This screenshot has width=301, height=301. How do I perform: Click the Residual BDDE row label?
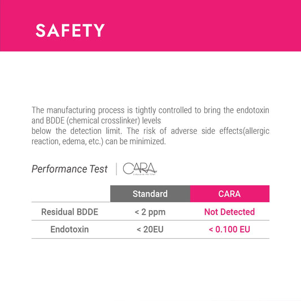[69, 212]
